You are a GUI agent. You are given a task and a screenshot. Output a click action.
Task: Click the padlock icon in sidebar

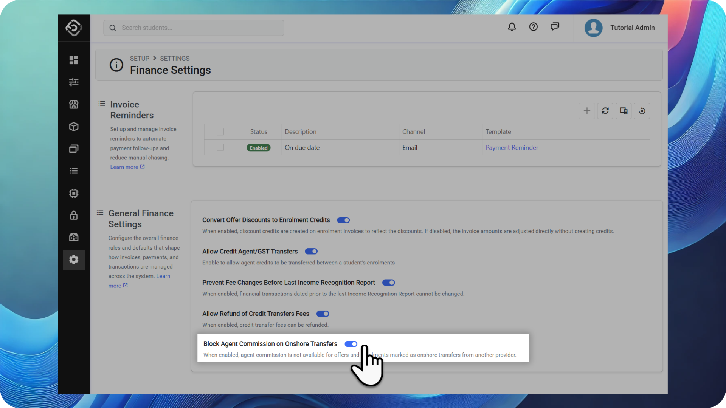(74, 215)
